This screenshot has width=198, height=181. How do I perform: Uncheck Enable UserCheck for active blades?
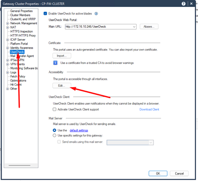tap(45, 13)
